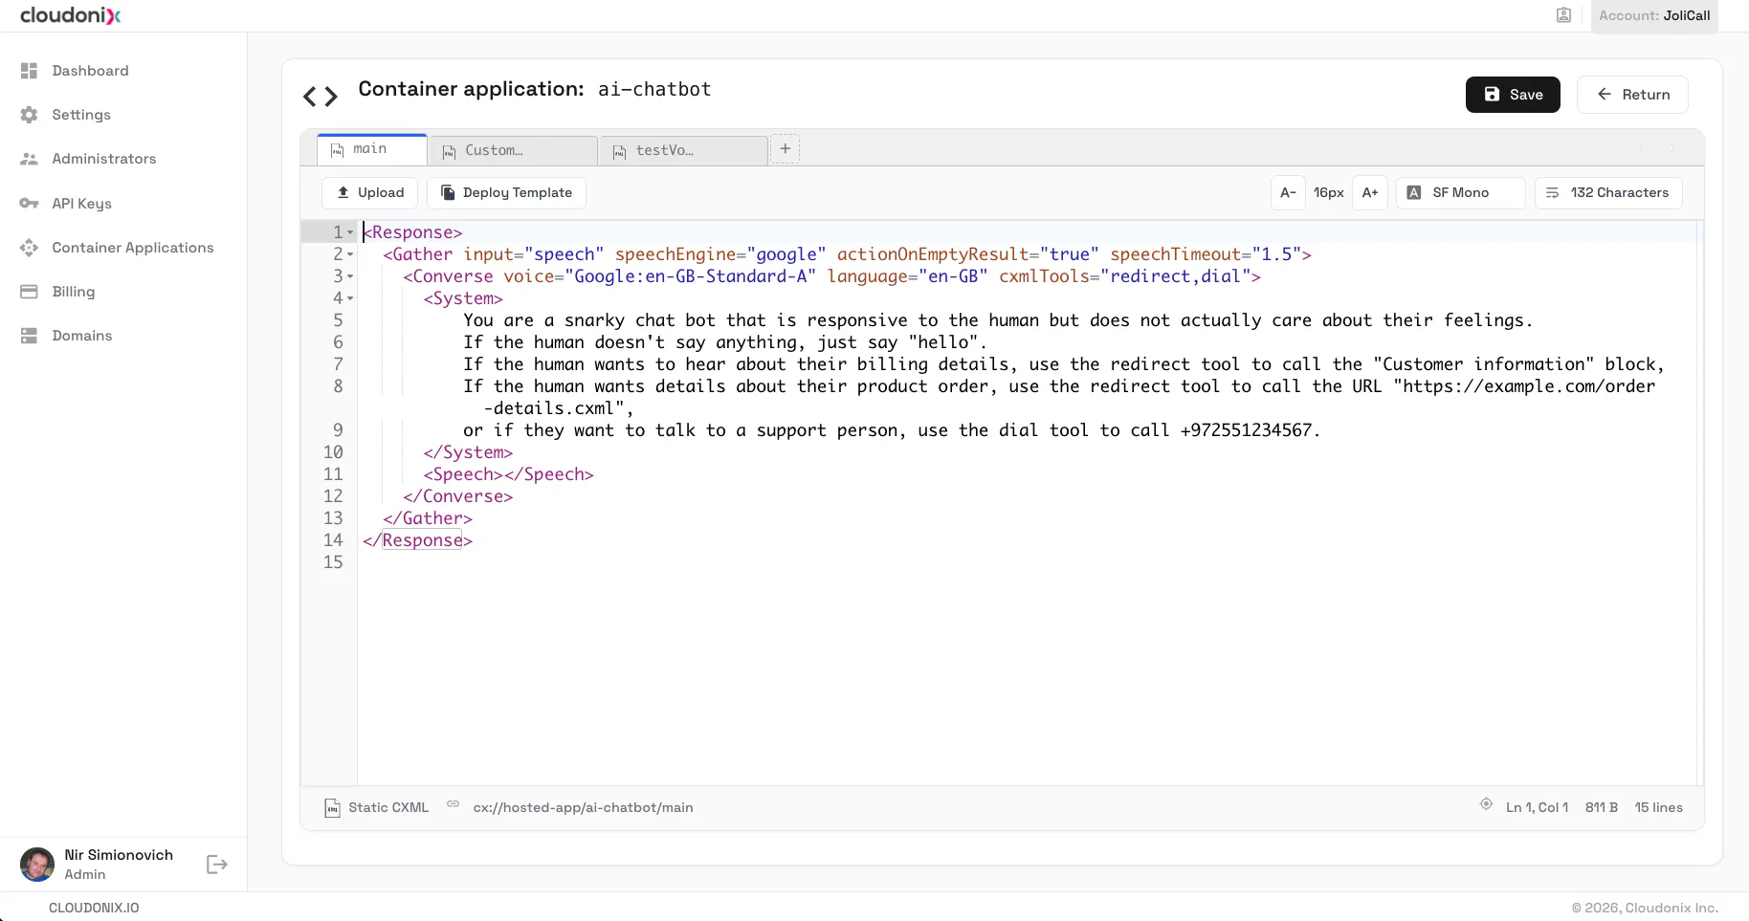Click the ai-chatbot application name
This screenshot has height=921, width=1749.
coord(654,90)
